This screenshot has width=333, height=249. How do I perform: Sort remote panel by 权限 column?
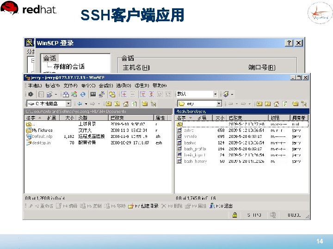click(x=279, y=118)
